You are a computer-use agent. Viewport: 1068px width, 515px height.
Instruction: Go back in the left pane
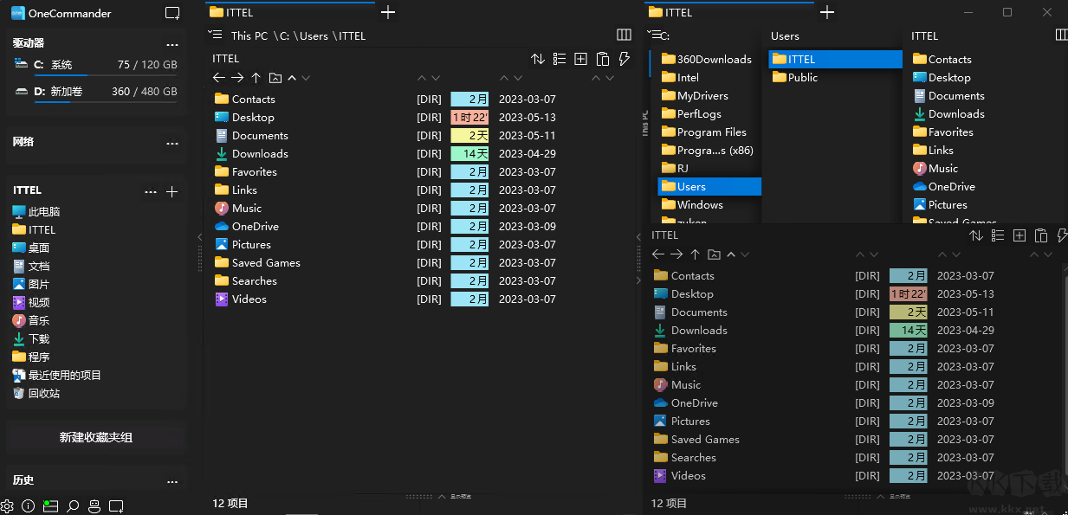[219, 78]
